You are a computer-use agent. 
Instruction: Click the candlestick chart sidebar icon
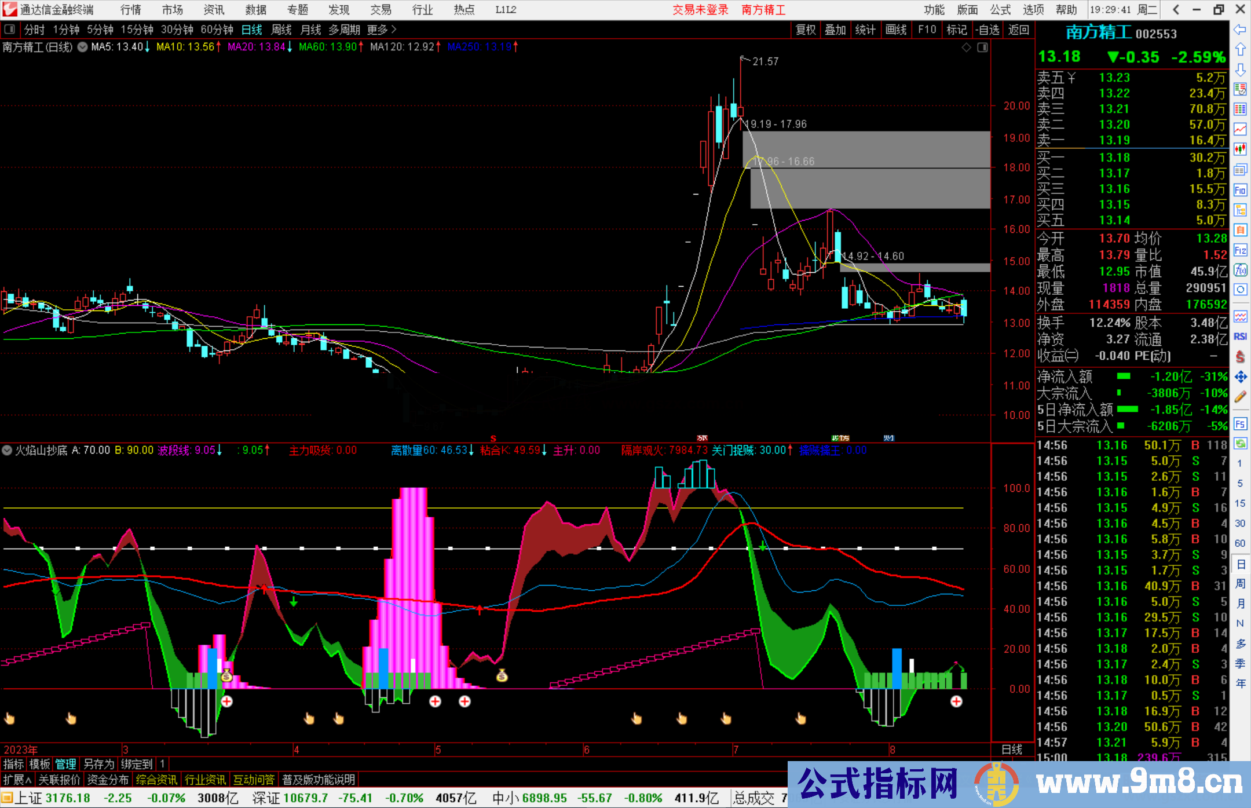point(1240,149)
